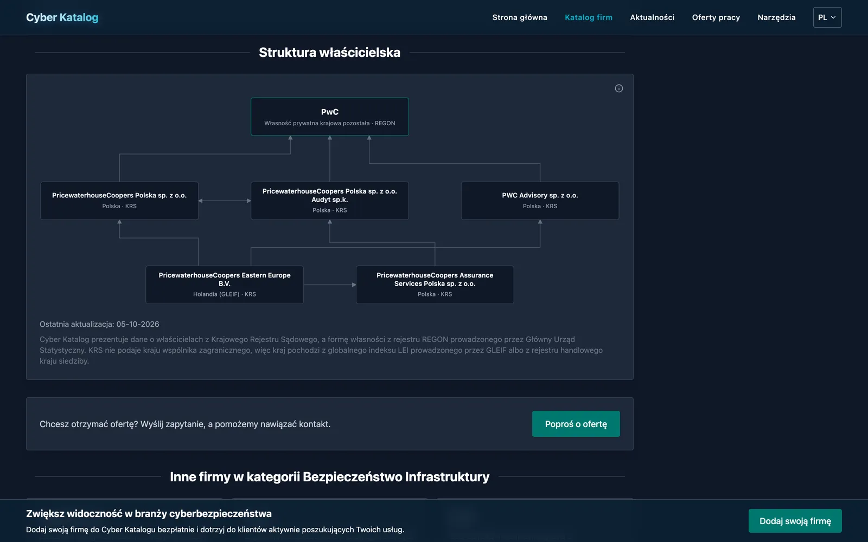Image resolution: width=868 pixels, height=542 pixels.
Task: Select PricewaterhouseCoopers Assurance Services Polska node
Action: coord(435,285)
